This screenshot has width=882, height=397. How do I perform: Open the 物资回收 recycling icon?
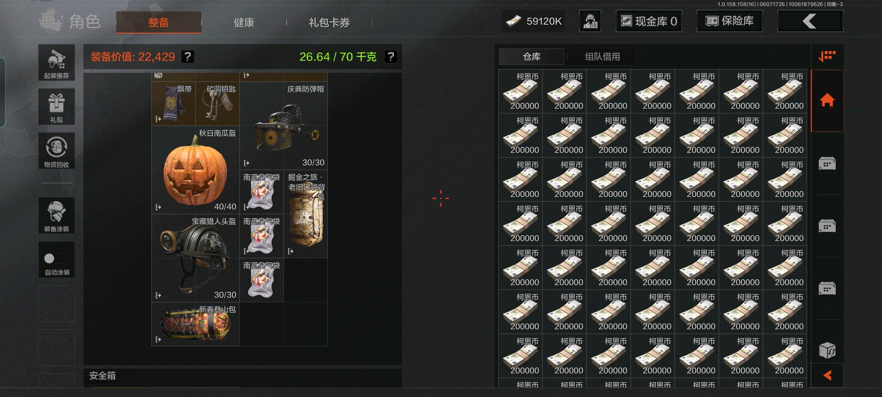click(x=57, y=151)
